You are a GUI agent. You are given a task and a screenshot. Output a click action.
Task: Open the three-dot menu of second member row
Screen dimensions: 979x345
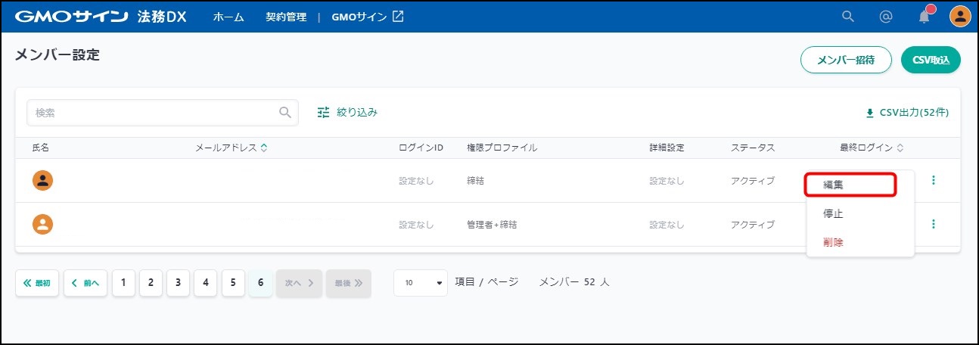point(933,224)
